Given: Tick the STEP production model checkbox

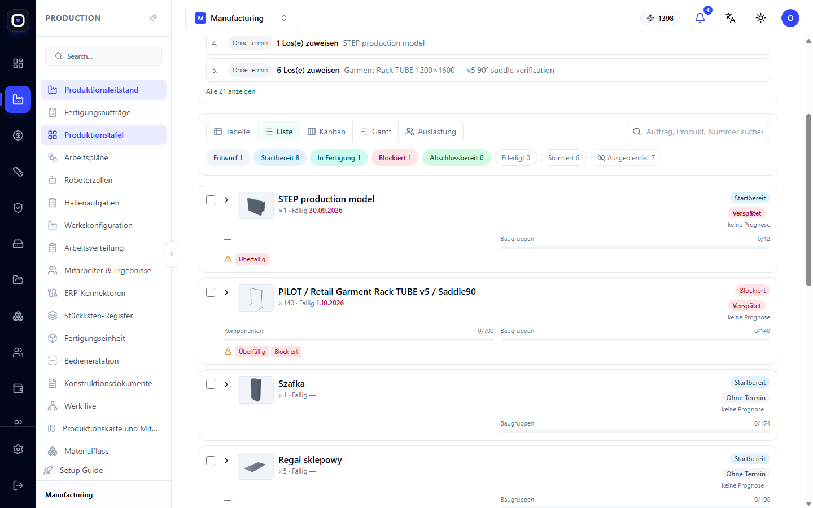Looking at the screenshot, I should point(211,200).
